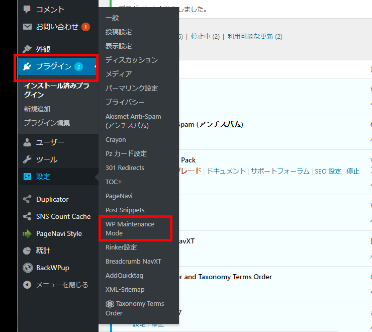
Task: Click the 外観 paintbrush icon
Action: (27, 49)
